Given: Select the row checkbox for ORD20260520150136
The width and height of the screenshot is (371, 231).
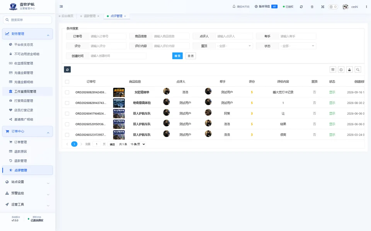Looking at the screenshot, I should click(x=67, y=124).
